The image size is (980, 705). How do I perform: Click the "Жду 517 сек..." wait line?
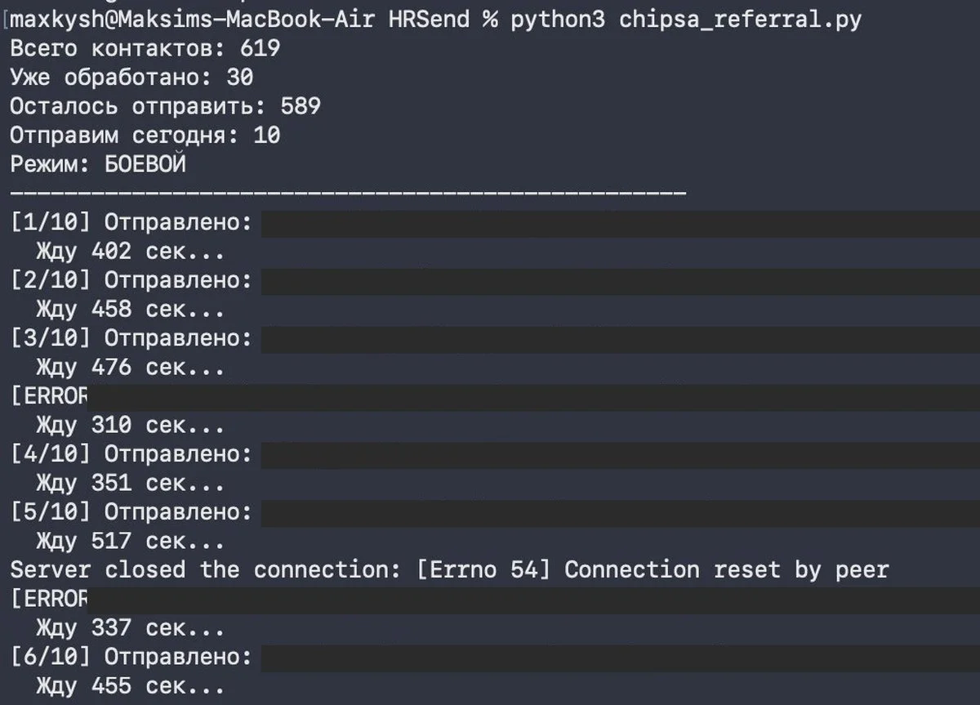click(x=131, y=541)
